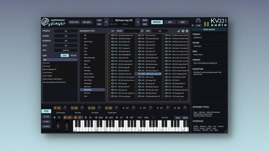Viewport: 269px width, 151px height.
Task: Click the PB modulation source handle
Action: (55, 118)
